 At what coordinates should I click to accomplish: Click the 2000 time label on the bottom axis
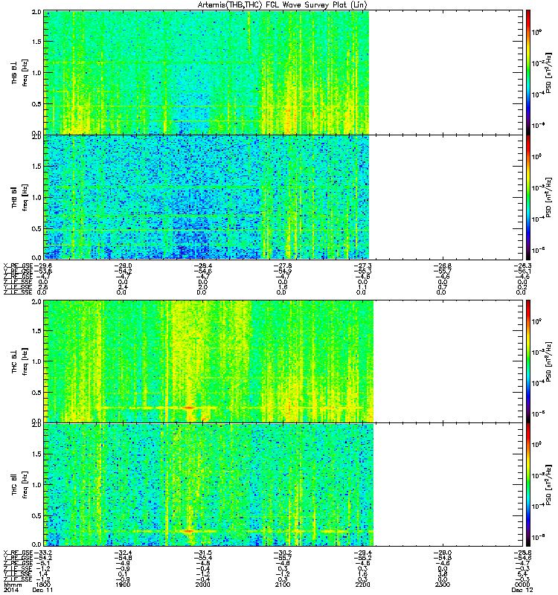pyautogui.click(x=202, y=585)
